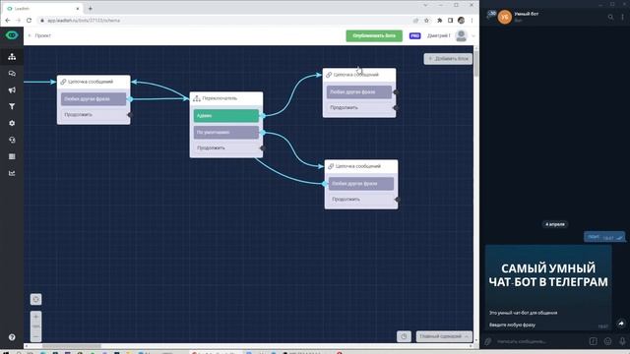Click Продолжить row in lower right block
Screen dimensions: 630x354
point(361,199)
